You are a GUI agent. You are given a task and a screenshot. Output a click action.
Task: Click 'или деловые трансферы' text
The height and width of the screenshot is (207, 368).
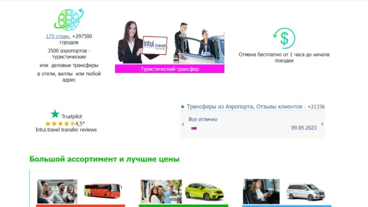point(69,66)
